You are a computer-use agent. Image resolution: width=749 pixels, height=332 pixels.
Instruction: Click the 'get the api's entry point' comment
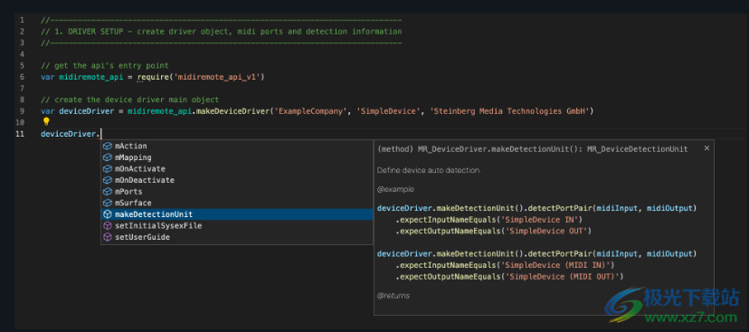(105, 65)
